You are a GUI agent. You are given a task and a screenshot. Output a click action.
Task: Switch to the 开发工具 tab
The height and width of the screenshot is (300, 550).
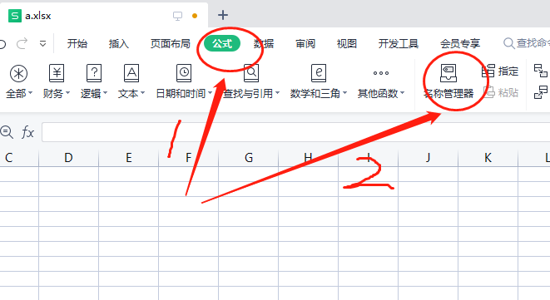(x=399, y=44)
